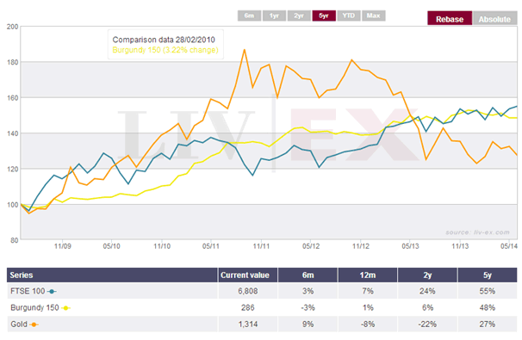Click the 6m column header
Viewport: 522px width, 340px height.
pyautogui.click(x=308, y=275)
